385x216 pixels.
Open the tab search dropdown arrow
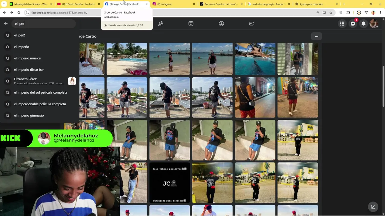[x=4, y=4]
